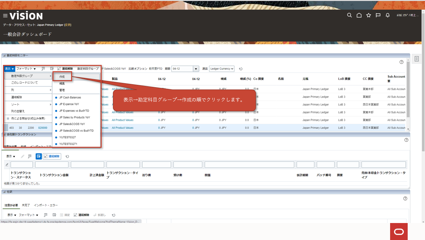Select 注意が必要 tab in 仕訳

(x=11, y=205)
